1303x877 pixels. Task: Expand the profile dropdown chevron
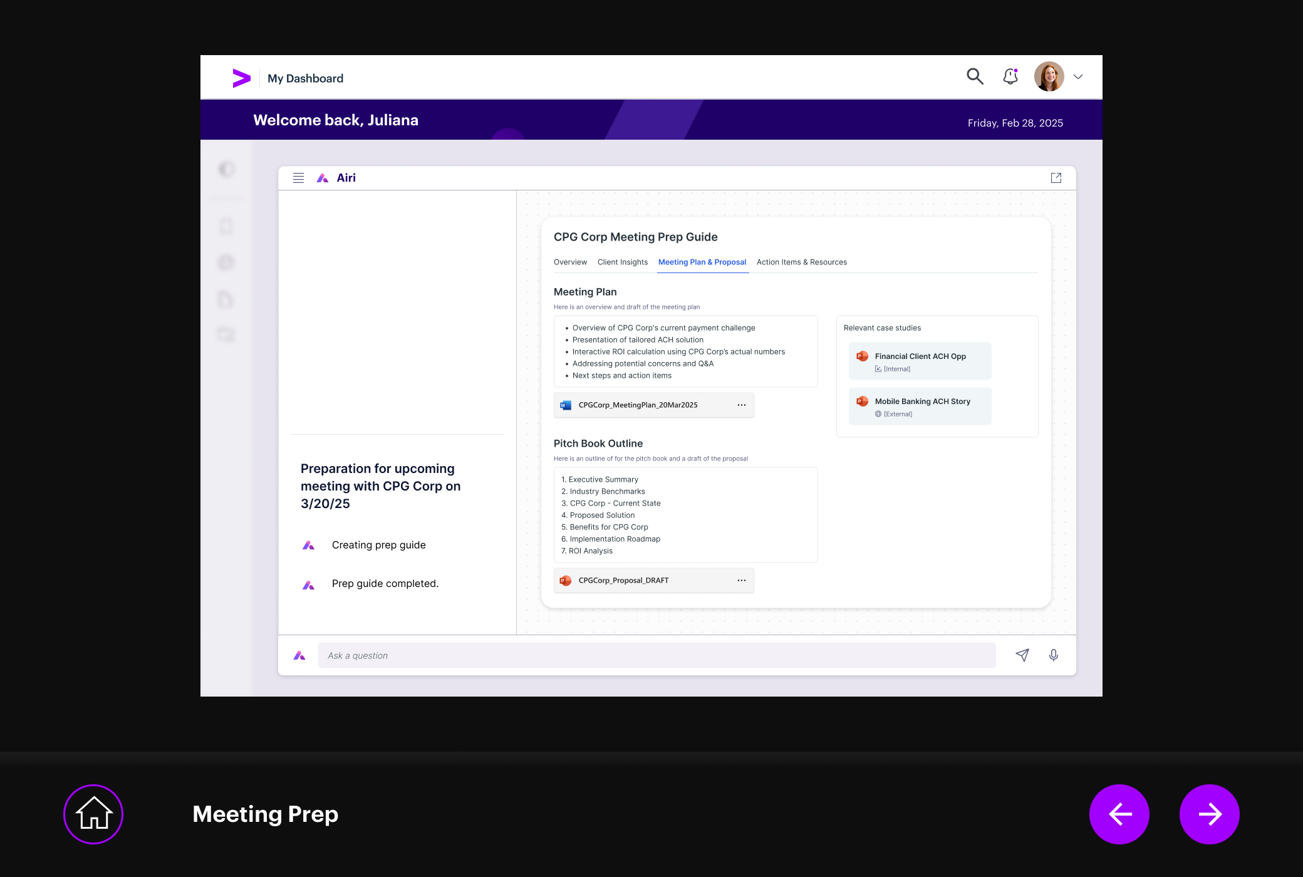pyautogui.click(x=1078, y=77)
